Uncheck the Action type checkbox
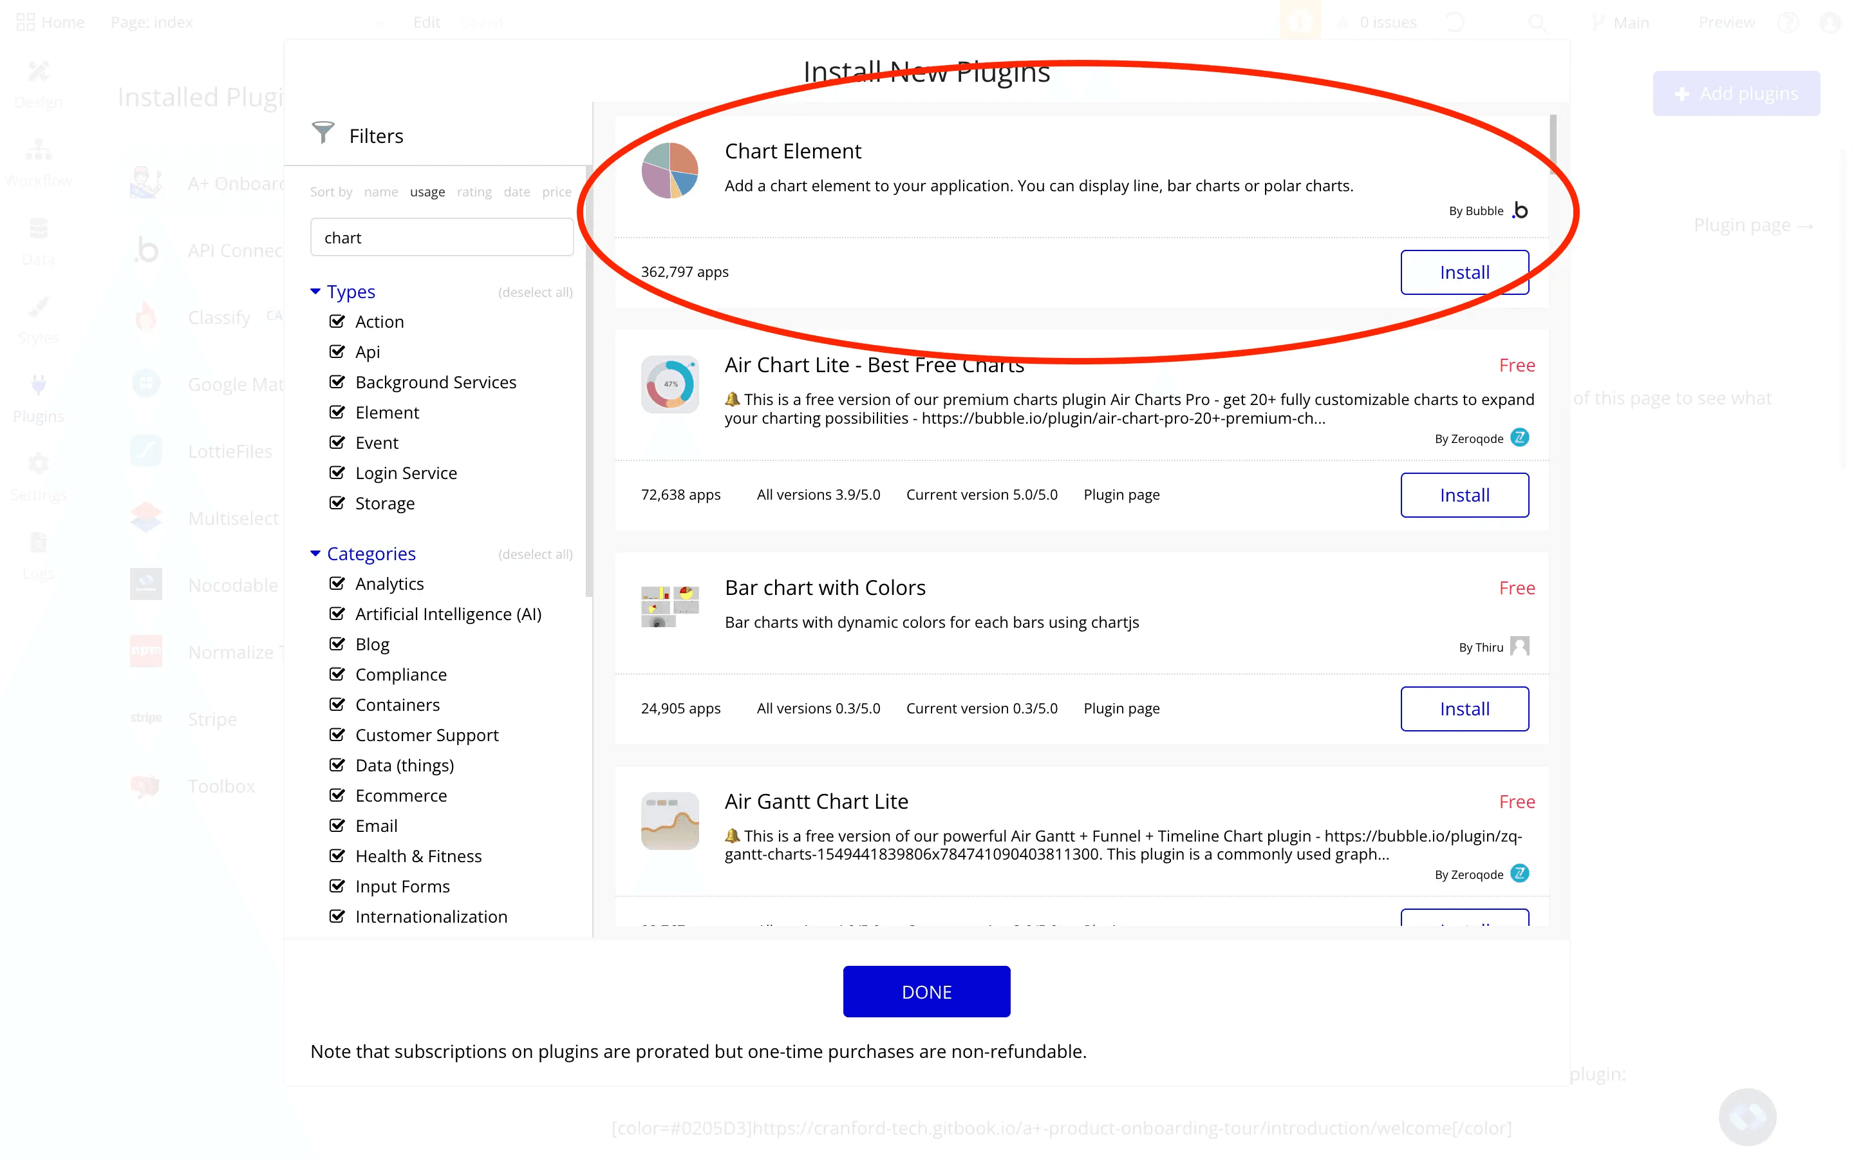The width and height of the screenshot is (1854, 1159). [x=337, y=321]
